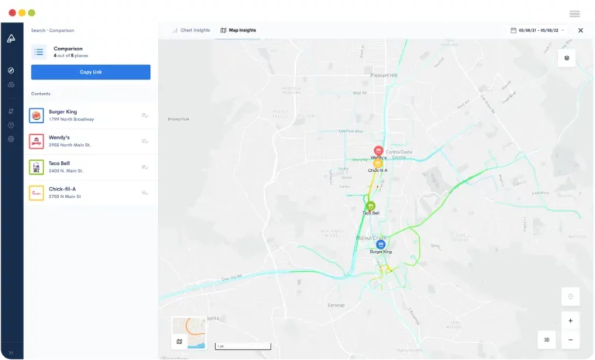Select the Burger King list entry
This screenshot has width=595, height=360.
coord(91,115)
